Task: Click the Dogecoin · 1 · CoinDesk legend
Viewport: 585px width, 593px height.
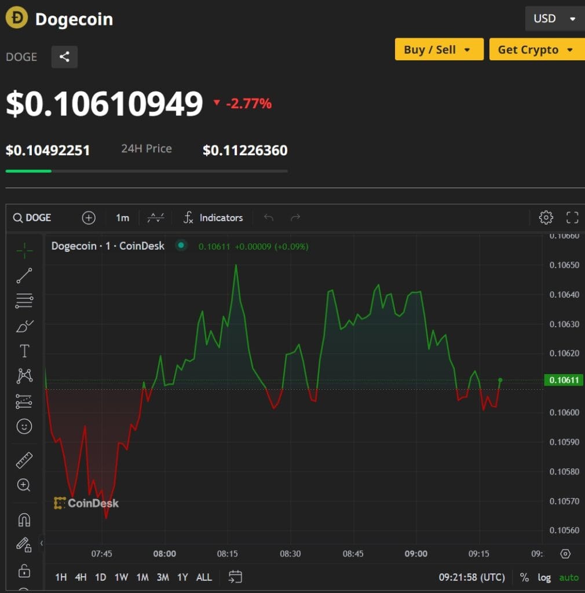Action: 108,246
